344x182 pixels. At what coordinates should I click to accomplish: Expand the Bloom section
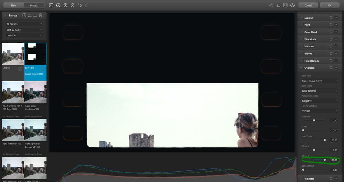click(301, 54)
